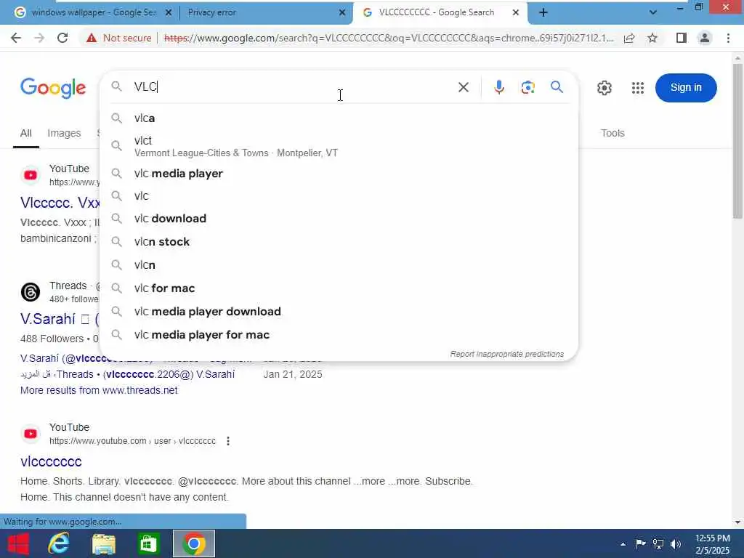Choose the 'vlct' Vermont League suggestion
744x558 pixels.
(339, 146)
